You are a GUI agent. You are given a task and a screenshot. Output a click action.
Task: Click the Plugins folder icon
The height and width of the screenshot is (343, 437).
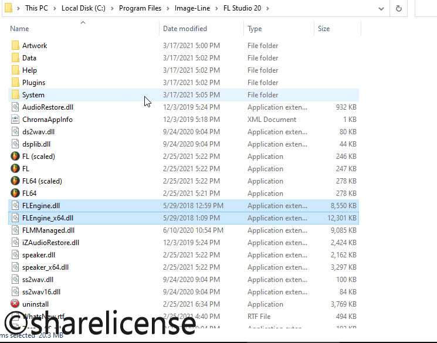pyautogui.click(x=15, y=82)
